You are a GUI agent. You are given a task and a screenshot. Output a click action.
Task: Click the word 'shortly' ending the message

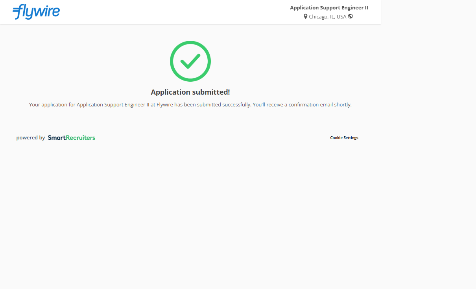(x=342, y=105)
